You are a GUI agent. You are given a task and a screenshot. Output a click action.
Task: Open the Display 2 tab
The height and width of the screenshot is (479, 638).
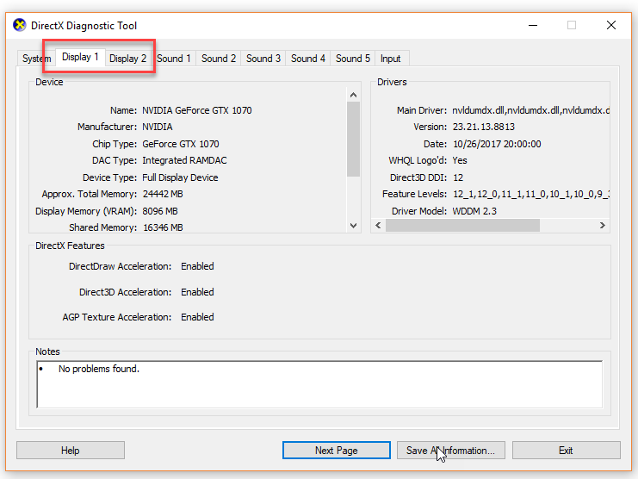127,59
